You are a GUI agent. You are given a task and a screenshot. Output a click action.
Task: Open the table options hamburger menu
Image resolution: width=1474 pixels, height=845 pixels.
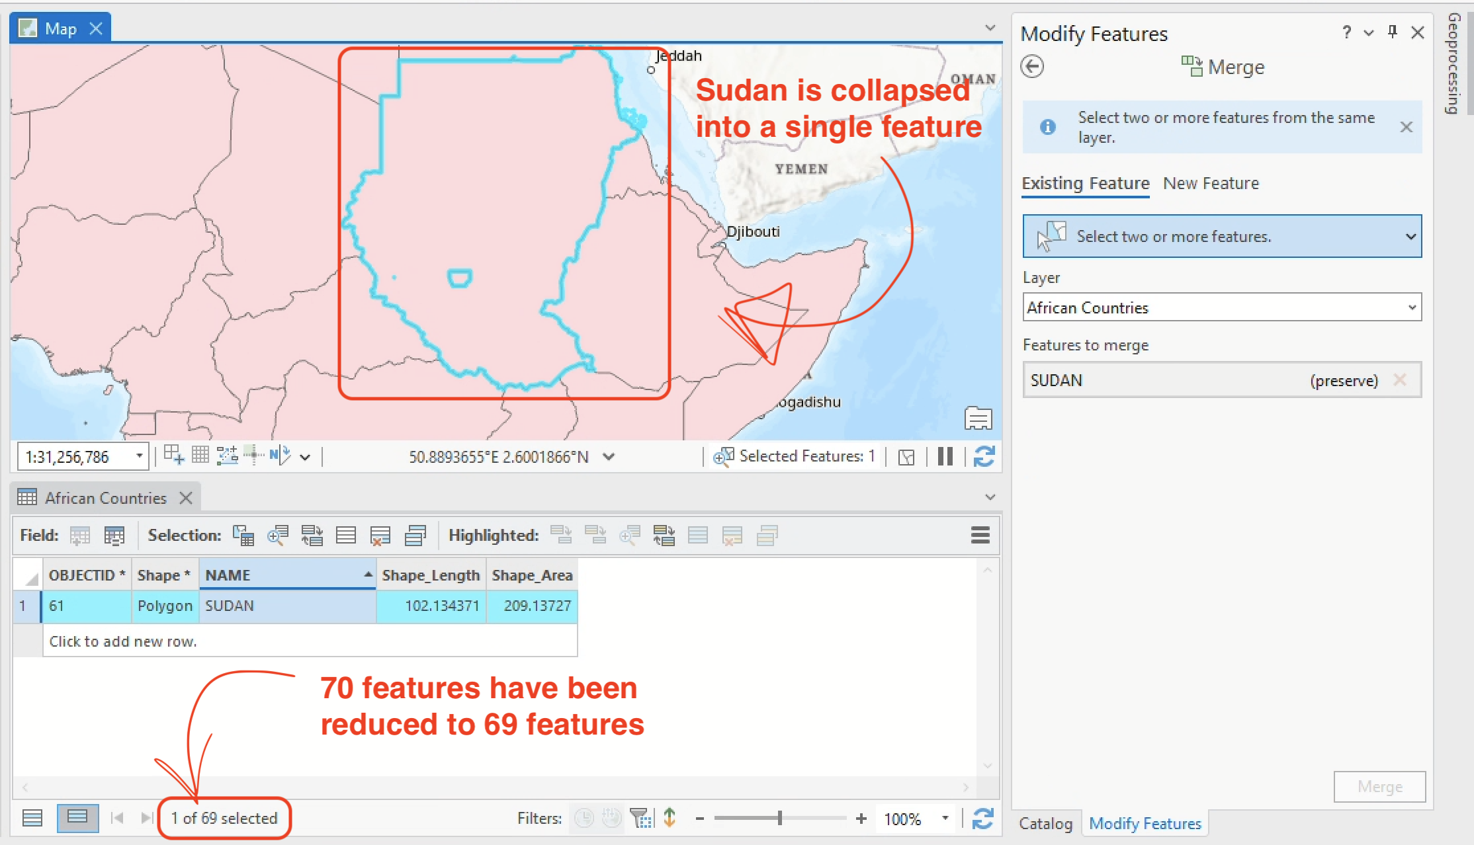980,535
